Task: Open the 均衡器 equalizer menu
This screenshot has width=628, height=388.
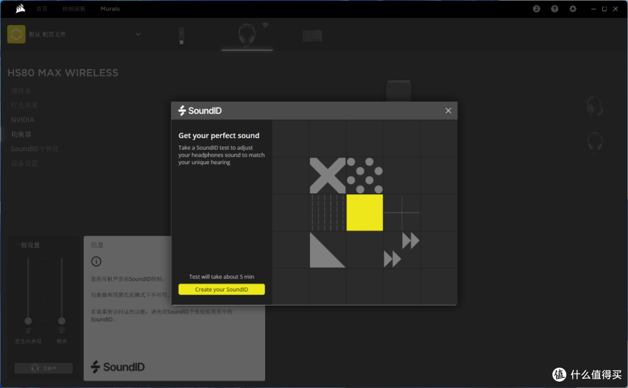Action: pyautogui.click(x=21, y=134)
